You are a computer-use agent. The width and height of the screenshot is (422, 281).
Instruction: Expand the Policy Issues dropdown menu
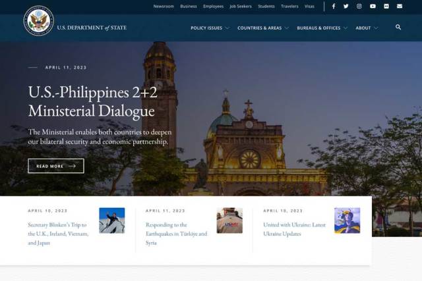click(x=210, y=28)
